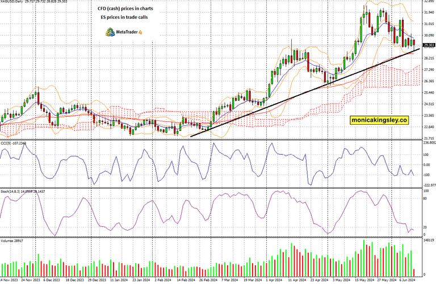Click the monicakingsley.co yellow watermark link
The height and width of the screenshot is (284, 436).
click(379, 120)
